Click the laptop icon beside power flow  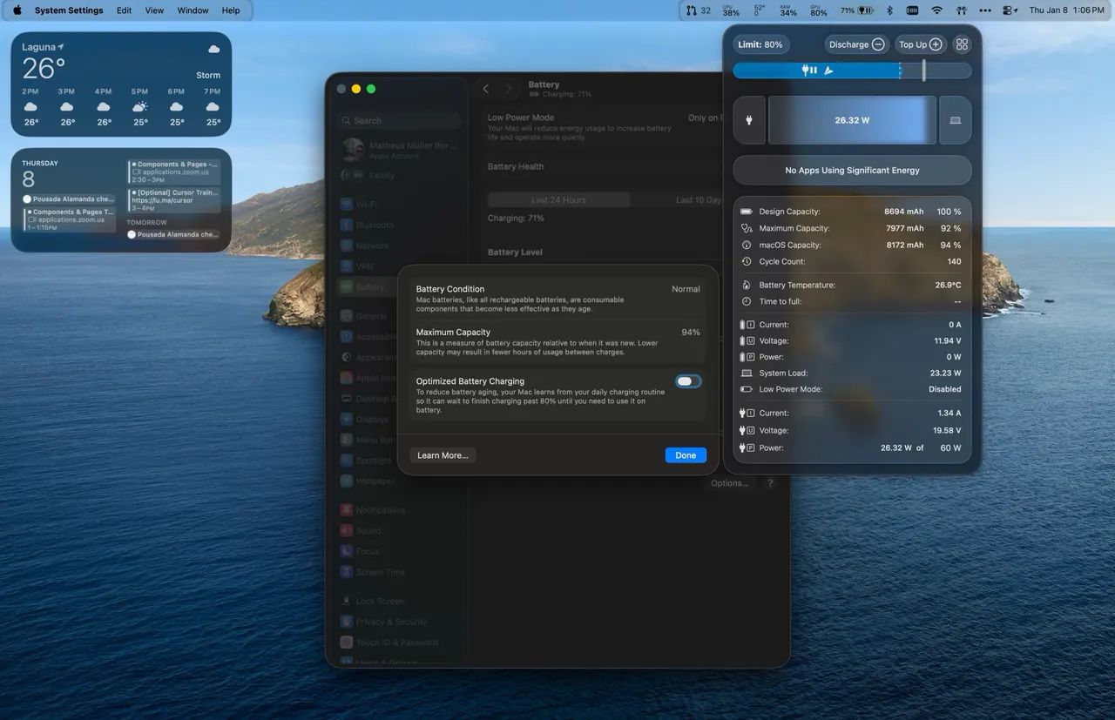pyautogui.click(x=955, y=120)
